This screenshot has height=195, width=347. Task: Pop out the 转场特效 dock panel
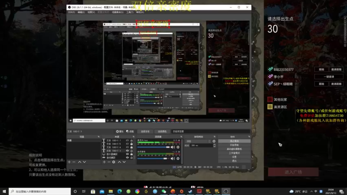pos(214,136)
